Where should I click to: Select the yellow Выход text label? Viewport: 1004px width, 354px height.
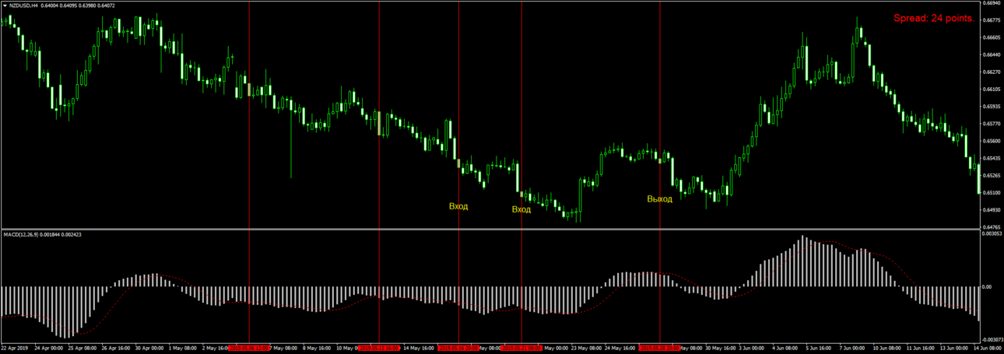[659, 199]
